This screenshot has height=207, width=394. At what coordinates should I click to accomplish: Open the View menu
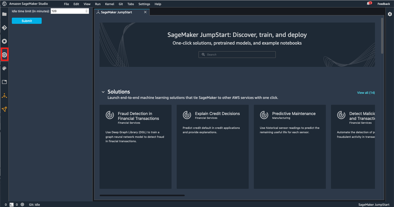(87, 4)
